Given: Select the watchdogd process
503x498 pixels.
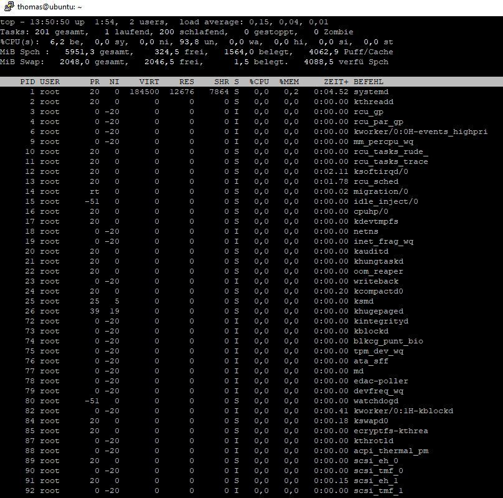Looking at the screenshot, I should (376, 401).
